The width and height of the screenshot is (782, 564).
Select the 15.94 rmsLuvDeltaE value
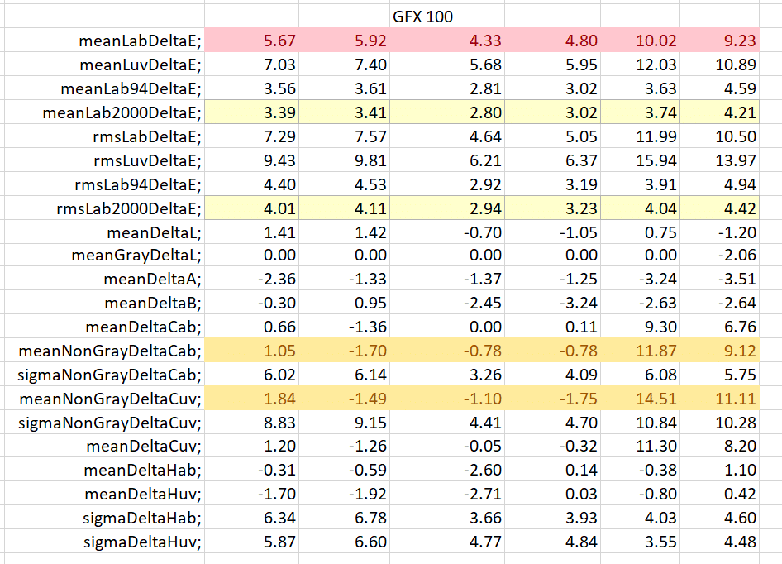pyautogui.click(x=656, y=160)
